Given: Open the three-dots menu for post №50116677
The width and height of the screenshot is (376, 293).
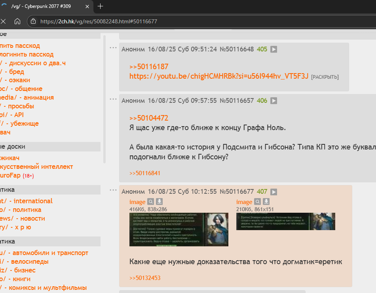Looking at the screenshot, I should tap(113, 190).
